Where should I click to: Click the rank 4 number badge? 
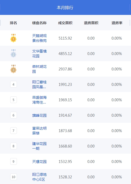(14, 84)
